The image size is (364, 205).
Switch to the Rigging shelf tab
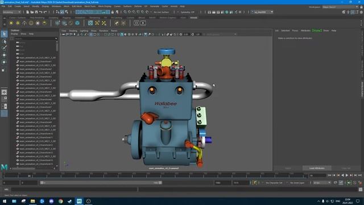pos(67,18)
